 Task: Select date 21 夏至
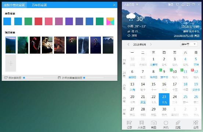pyautogui.click(x=143, y=99)
